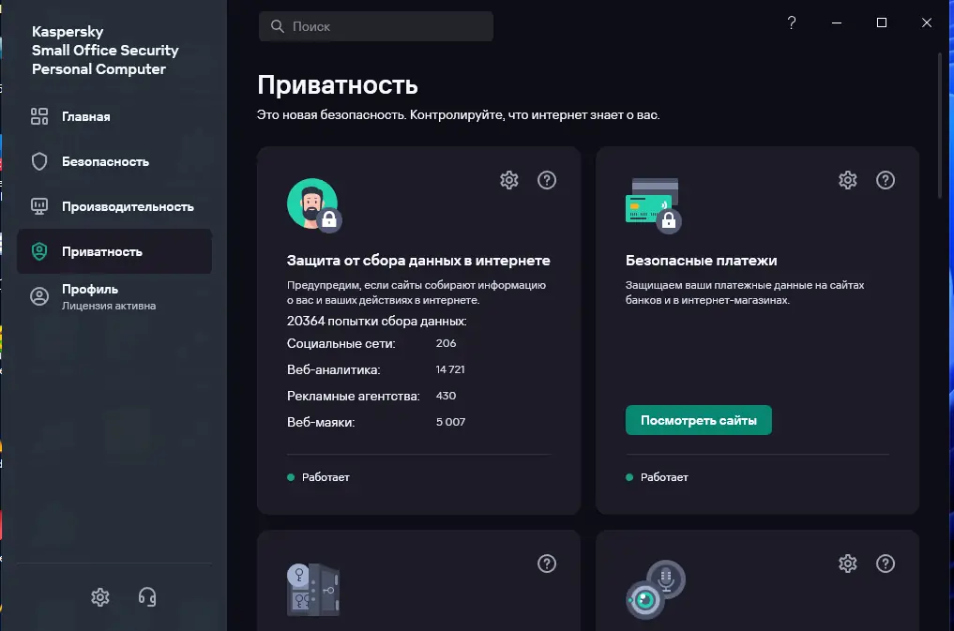Screen dimensions: 954x631
Task: Open support headset icon in sidebar
Action: click(x=147, y=597)
